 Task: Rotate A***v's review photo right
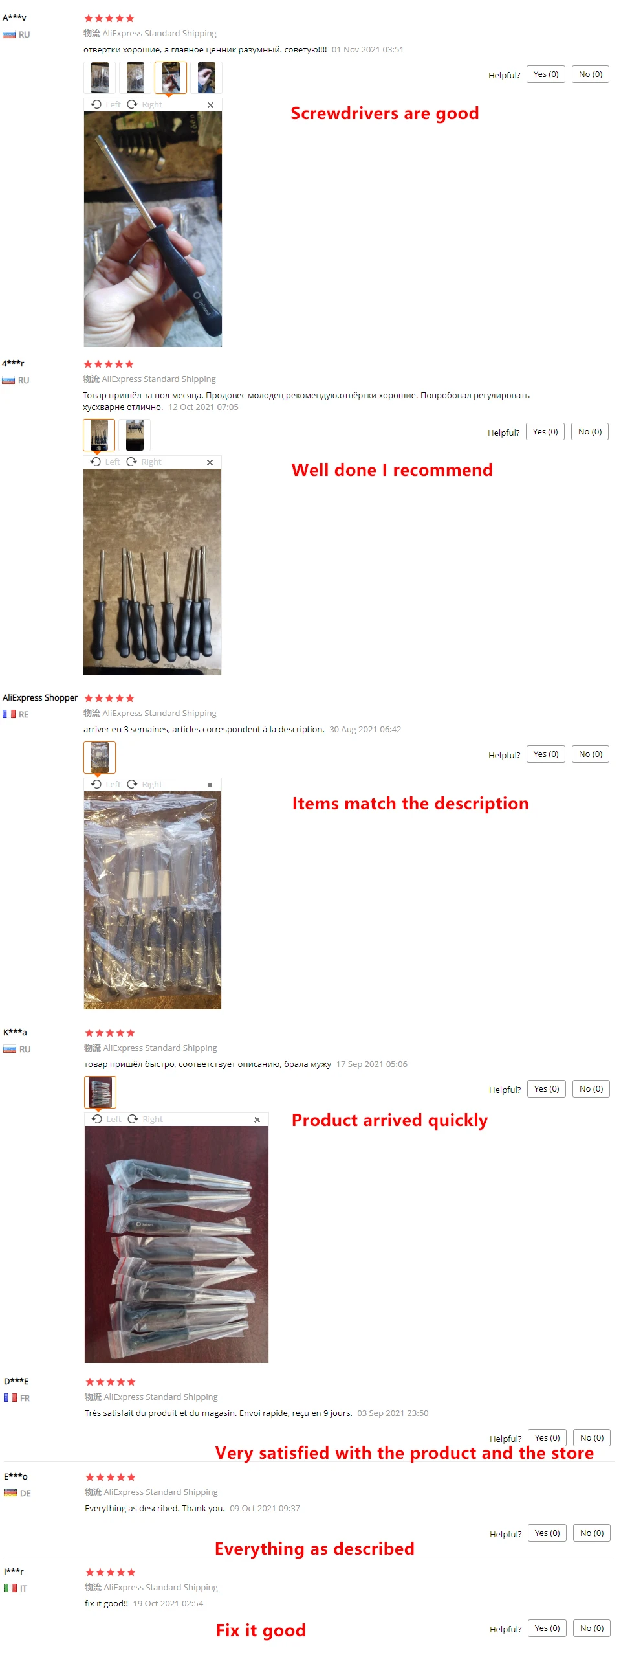coord(145,104)
